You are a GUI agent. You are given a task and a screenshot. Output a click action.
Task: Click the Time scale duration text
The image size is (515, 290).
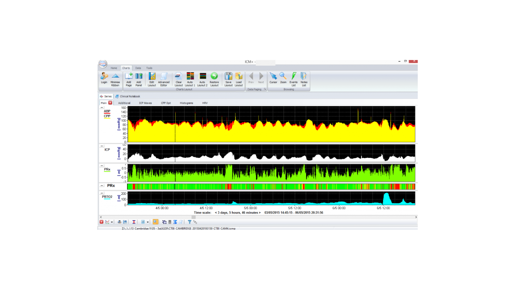[238, 213]
